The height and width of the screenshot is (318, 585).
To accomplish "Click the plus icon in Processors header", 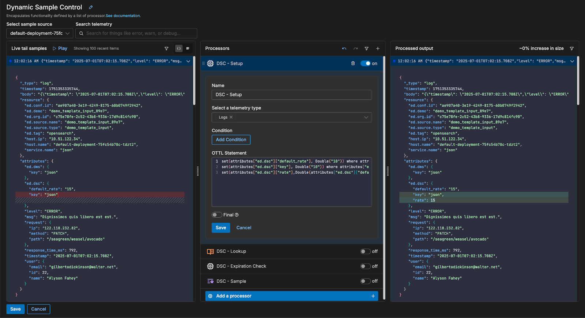I will tap(378, 49).
